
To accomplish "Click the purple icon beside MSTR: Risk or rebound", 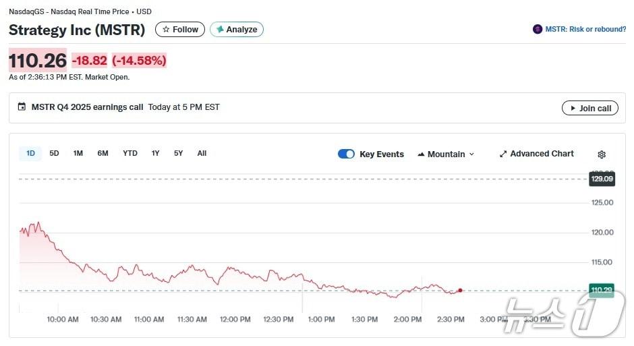I will point(538,30).
